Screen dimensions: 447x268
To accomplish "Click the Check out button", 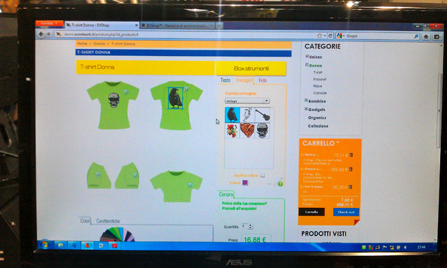I will click(346, 212).
